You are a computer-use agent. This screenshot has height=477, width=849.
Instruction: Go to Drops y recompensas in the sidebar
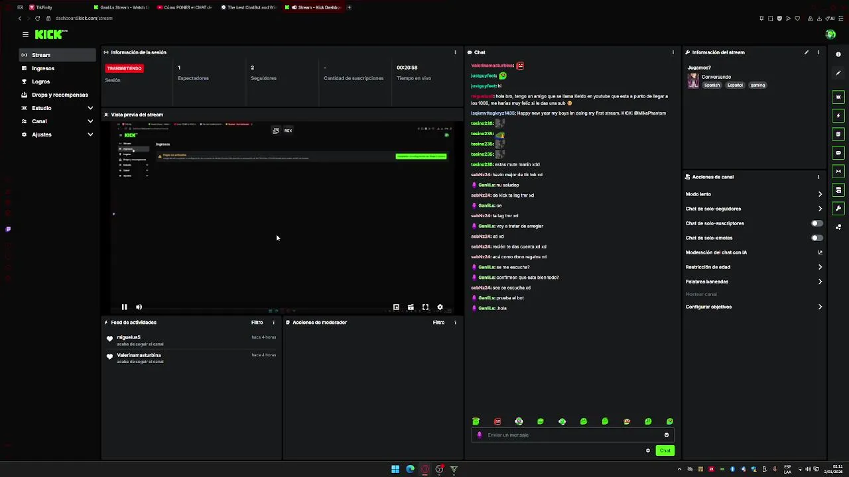57,95
